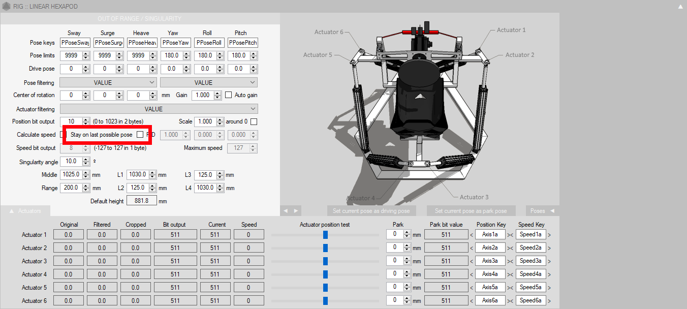Check the 'around 0' scale checkbox
The image size is (687, 309).
pyautogui.click(x=254, y=122)
